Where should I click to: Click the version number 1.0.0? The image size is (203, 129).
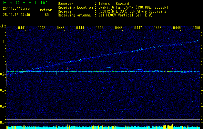tap(45, 3)
